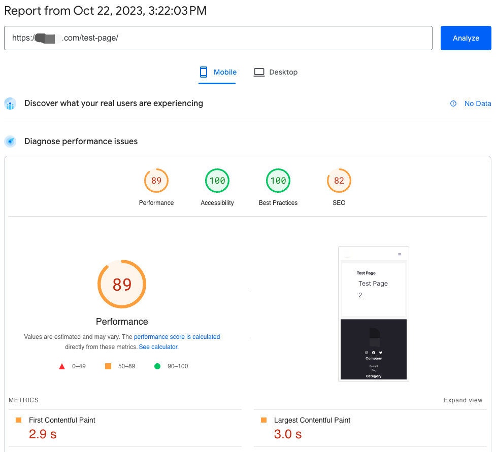Viewport: 496px width, 452px height.
Task: Click the First Contentful Paint metric label
Action: (x=62, y=420)
